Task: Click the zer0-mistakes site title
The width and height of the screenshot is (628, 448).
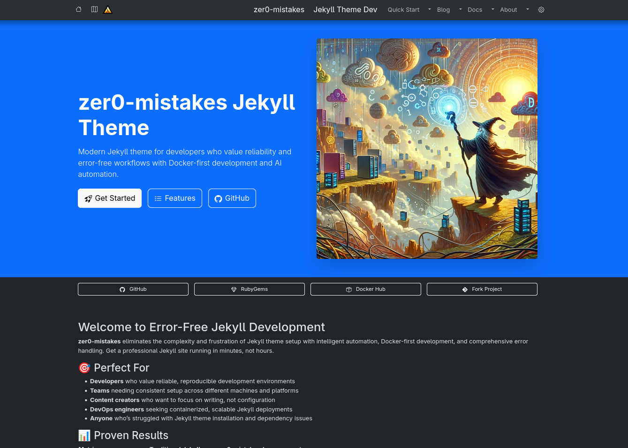Action: pos(279,9)
